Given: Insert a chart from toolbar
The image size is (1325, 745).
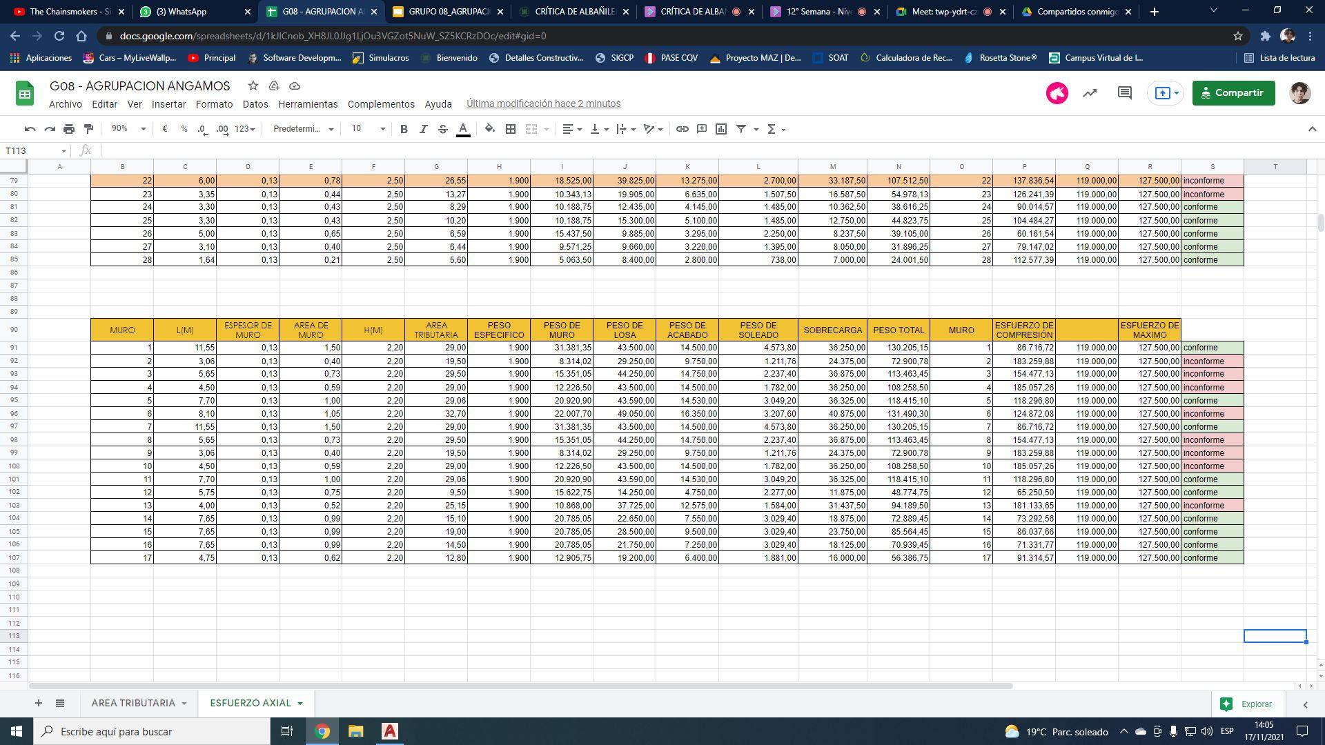Looking at the screenshot, I should [x=721, y=129].
